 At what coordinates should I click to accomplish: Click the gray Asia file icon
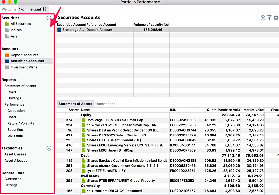7,36
